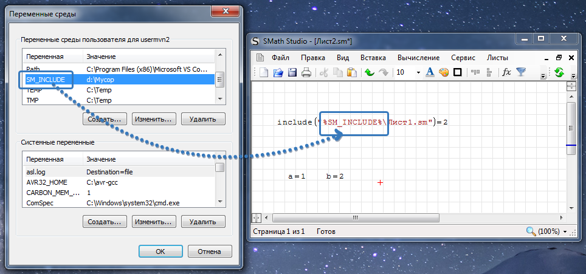Open text color with the 'A' icon
The width and height of the screenshot is (586, 274).
[430, 72]
